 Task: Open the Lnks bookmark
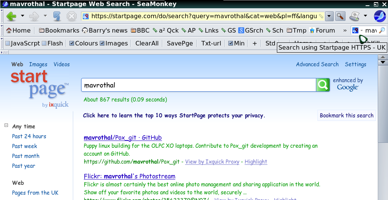tap(209, 30)
